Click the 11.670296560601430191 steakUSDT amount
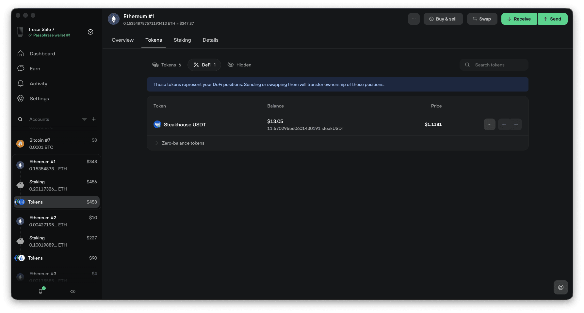The height and width of the screenshot is (313, 584). 306,128
